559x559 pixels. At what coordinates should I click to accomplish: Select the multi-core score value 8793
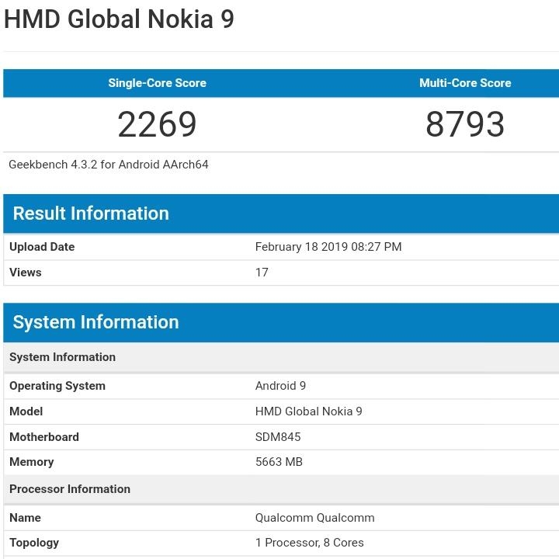[465, 124]
